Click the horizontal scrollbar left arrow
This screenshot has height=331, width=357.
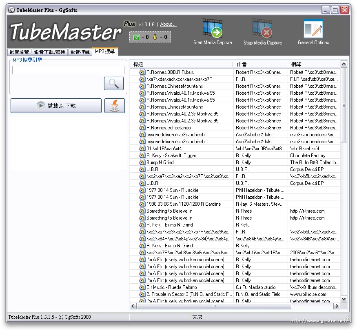(x=133, y=306)
